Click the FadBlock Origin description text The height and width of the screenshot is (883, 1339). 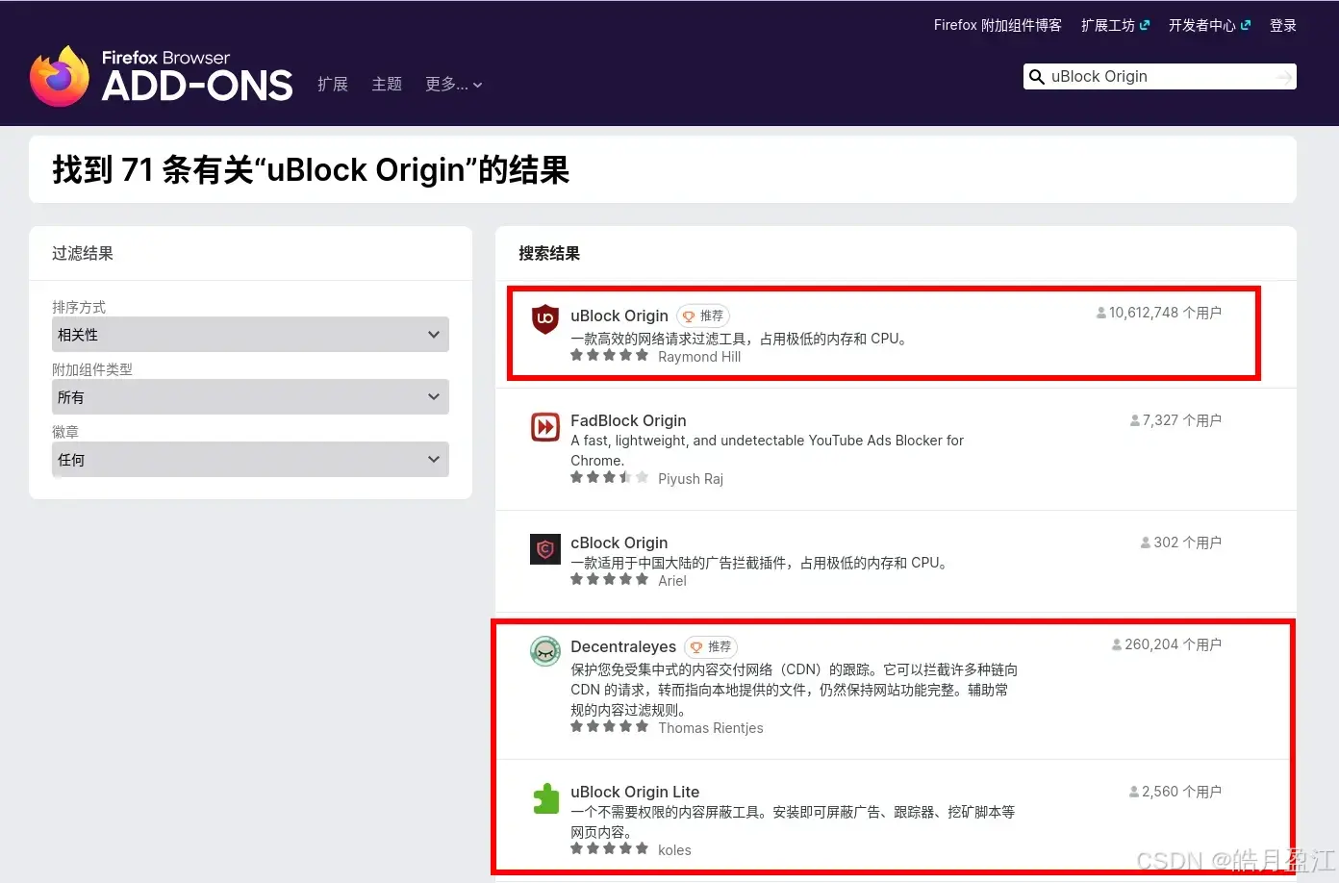[x=767, y=450]
